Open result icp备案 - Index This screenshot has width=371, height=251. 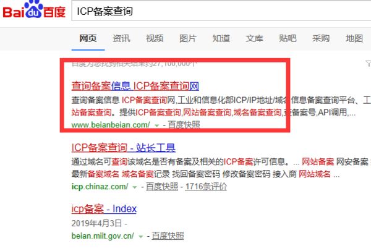104,209
